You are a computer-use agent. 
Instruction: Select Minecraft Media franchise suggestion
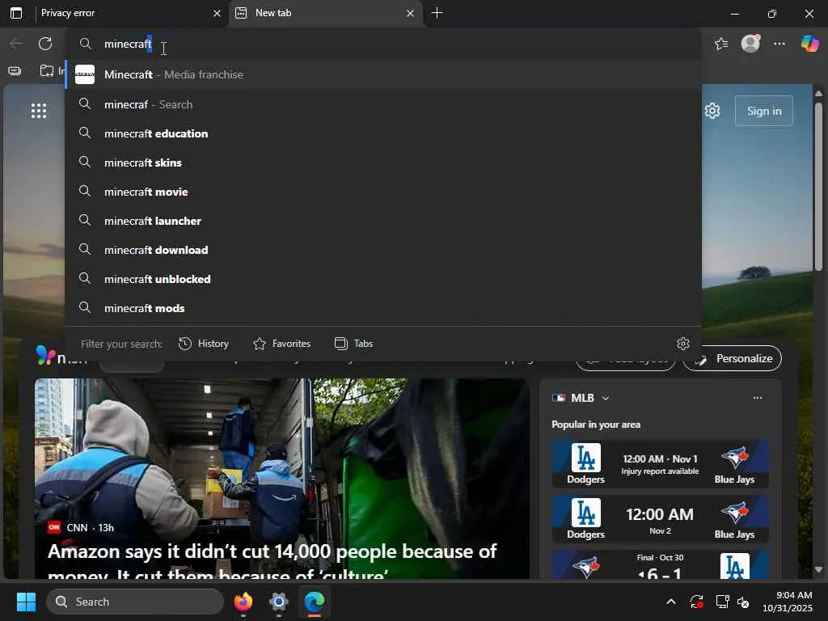383,74
